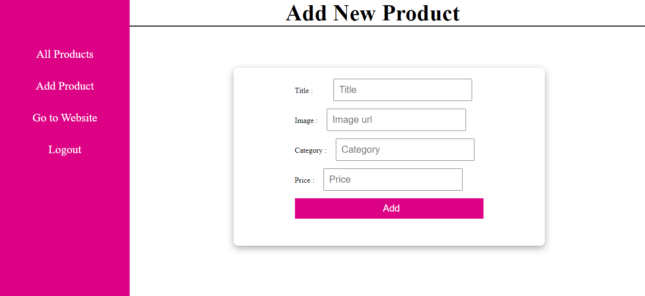This screenshot has width=645, height=296.
Task: Click the Image url placeholder text
Action: [x=352, y=120]
